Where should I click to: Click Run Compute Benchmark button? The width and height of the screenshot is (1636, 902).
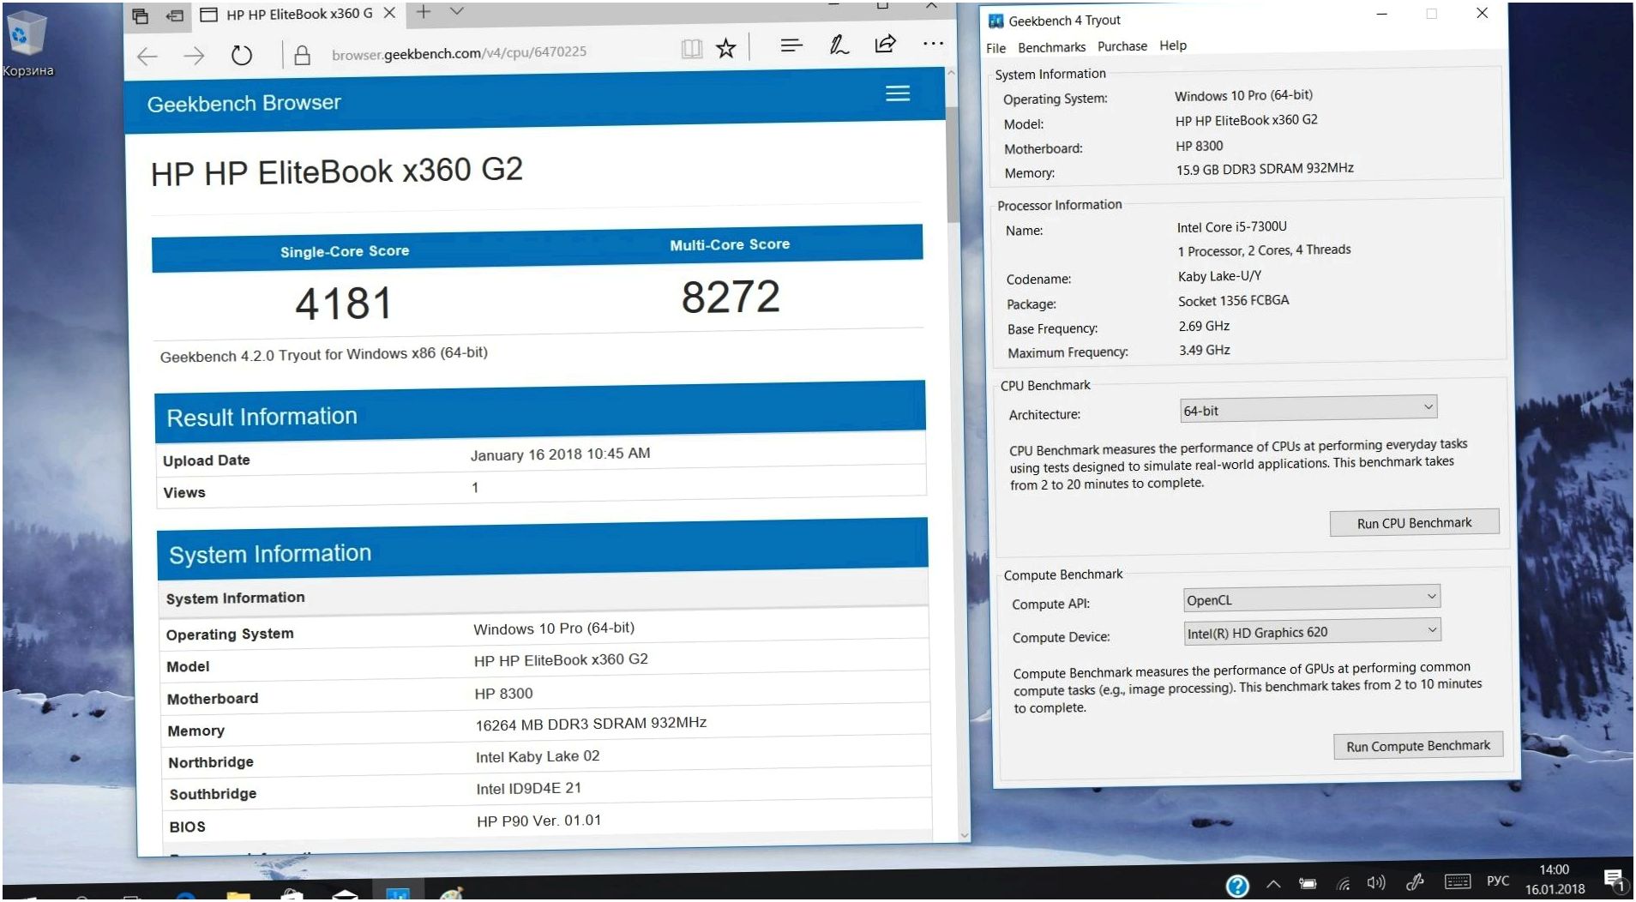[1418, 746]
